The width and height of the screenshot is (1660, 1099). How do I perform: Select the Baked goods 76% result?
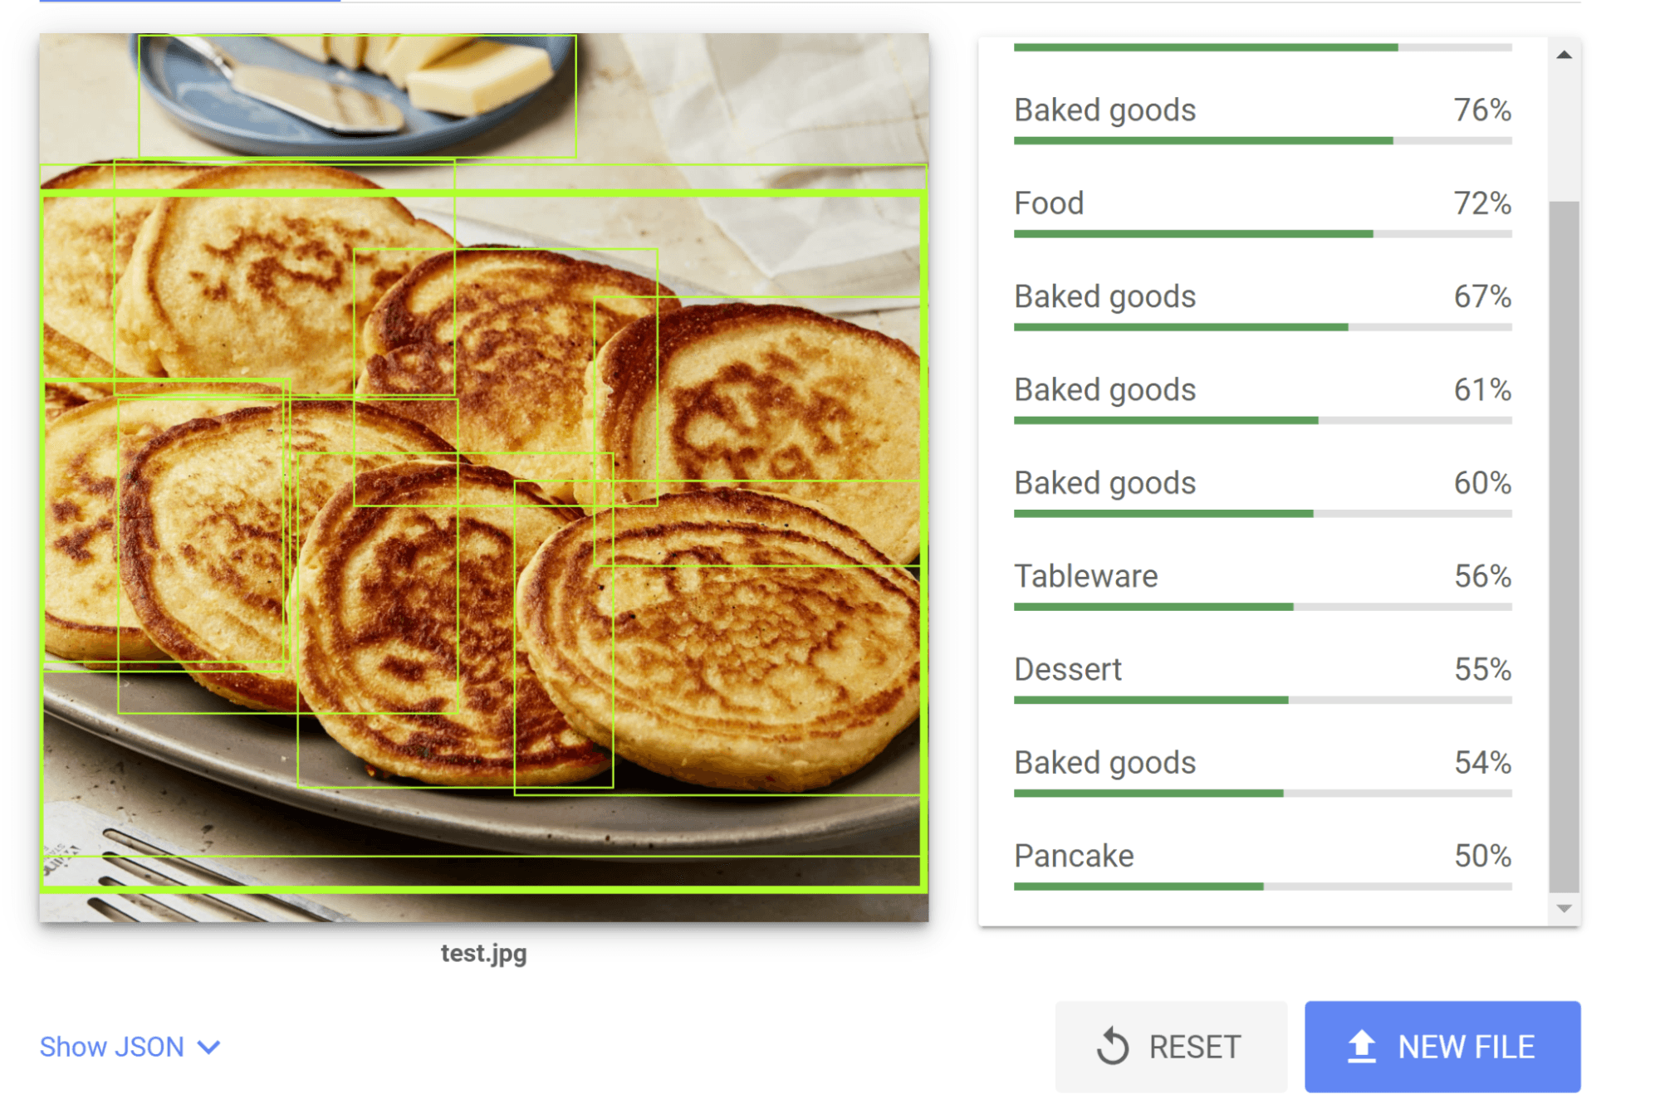(1104, 110)
